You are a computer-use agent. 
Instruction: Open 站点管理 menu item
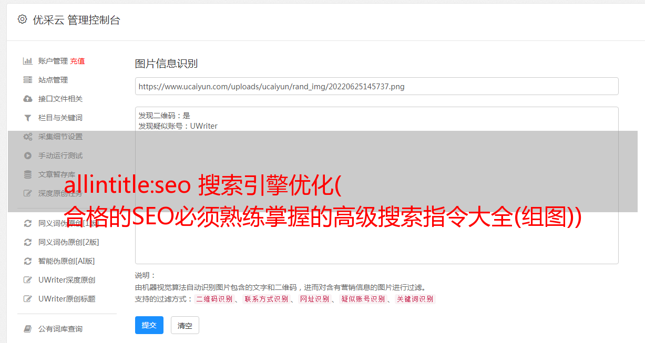coord(53,80)
